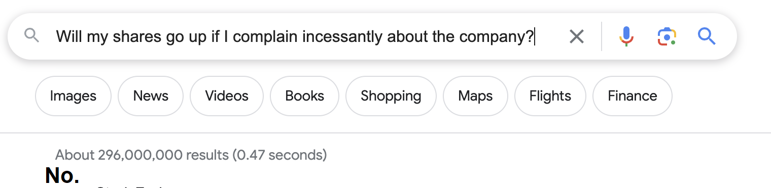
Task: Start voice search with microphone icon
Action: coord(627,36)
